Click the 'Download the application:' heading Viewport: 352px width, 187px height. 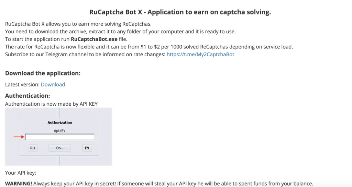click(x=43, y=73)
